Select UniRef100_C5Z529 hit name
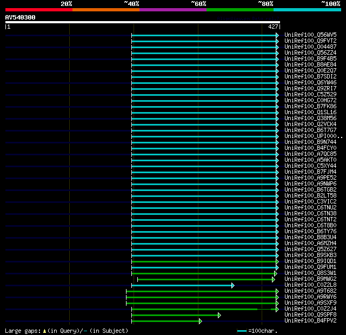Screen dimensions: 346x335 (x=310, y=95)
